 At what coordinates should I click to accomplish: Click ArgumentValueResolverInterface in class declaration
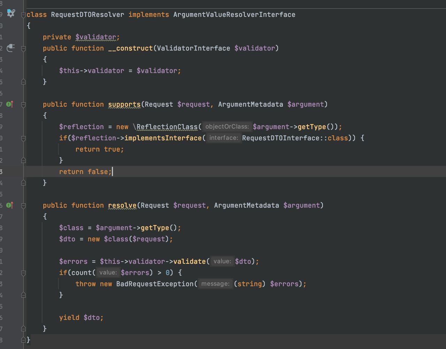point(234,15)
